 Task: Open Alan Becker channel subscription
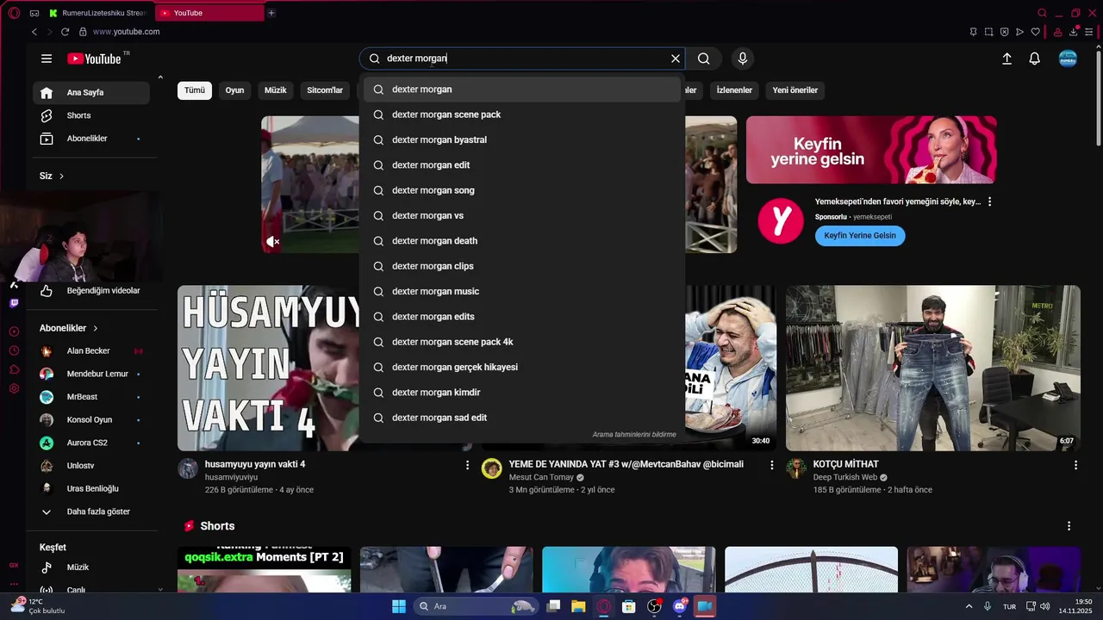(x=91, y=351)
